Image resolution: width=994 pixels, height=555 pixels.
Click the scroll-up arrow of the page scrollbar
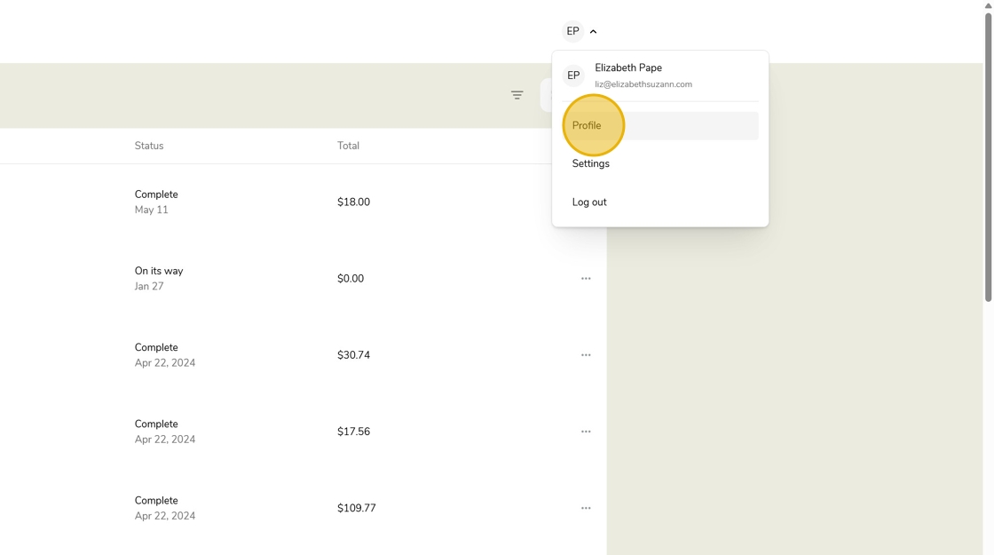point(988,4)
